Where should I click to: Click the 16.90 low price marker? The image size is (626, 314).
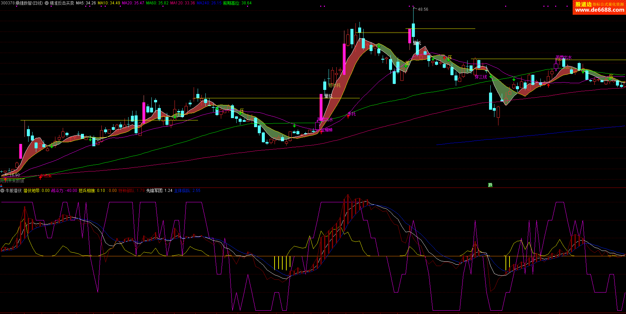[14, 175]
